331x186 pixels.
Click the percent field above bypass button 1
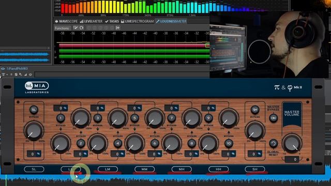(x=61, y=108)
